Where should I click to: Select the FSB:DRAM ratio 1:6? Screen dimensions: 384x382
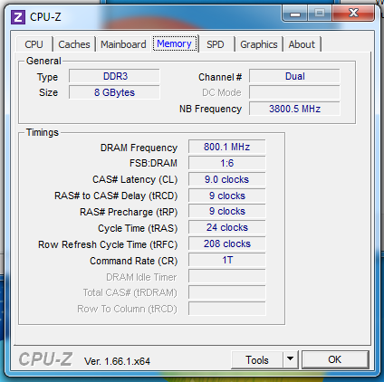(227, 163)
